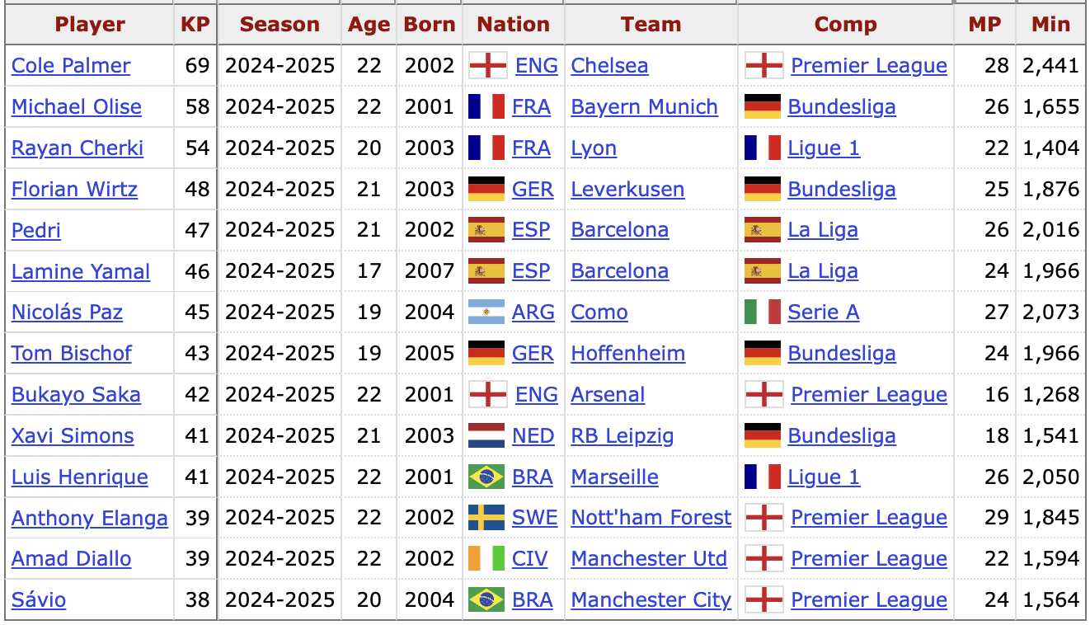
Task: Click the Argentina flag beside ARG
Action: tap(486, 312)
